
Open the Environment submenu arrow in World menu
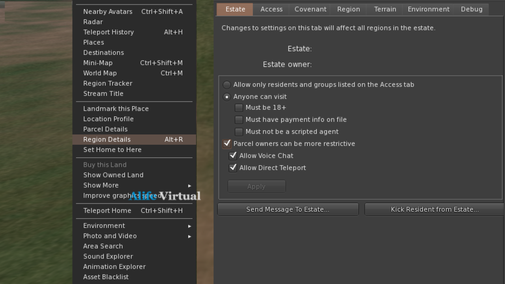[x=189, y=226]
